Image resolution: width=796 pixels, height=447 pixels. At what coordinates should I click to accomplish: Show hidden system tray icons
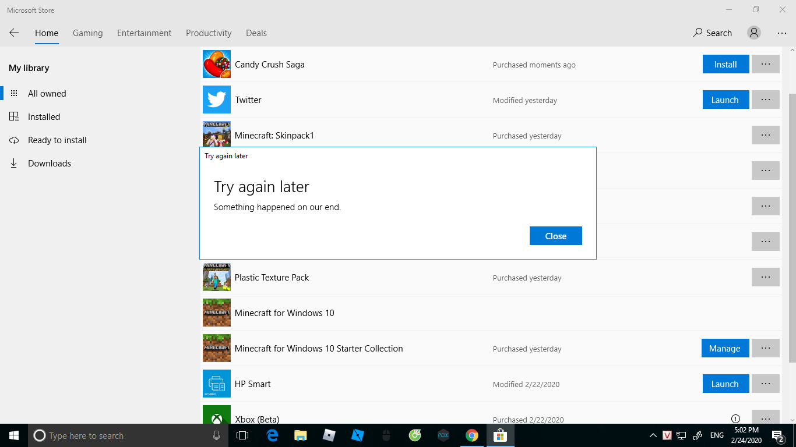[x=653, y=435]
